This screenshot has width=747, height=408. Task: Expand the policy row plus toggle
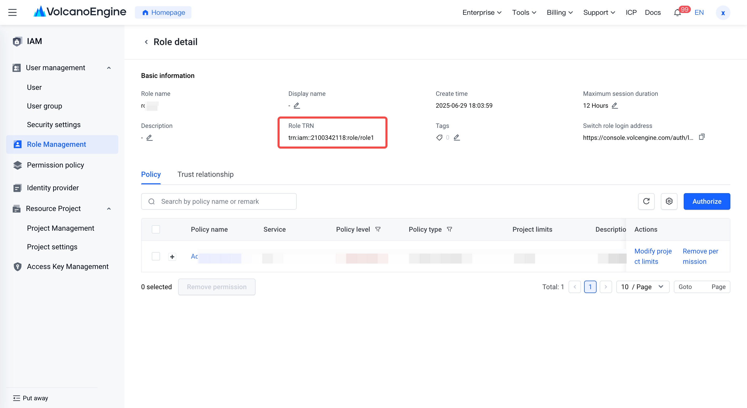(172, 257)
